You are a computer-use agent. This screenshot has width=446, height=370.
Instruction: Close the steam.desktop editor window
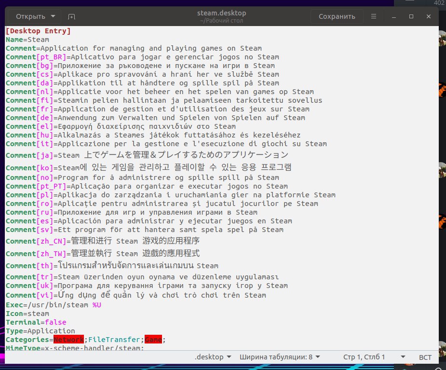[x=429, y=16]
